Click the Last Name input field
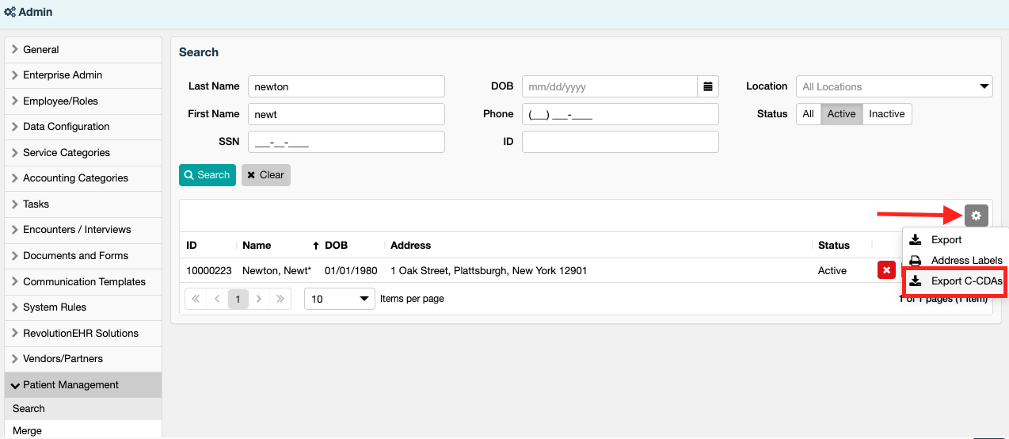The width and height of the screenshot is (1009, 439). (346, 86)
